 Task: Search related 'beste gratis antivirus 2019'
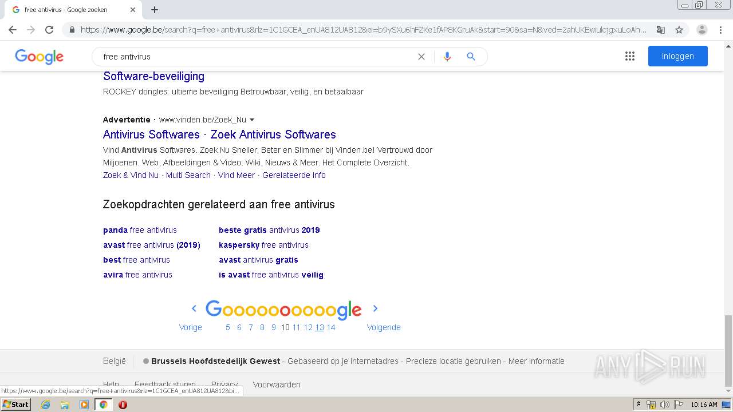[269, 230]
